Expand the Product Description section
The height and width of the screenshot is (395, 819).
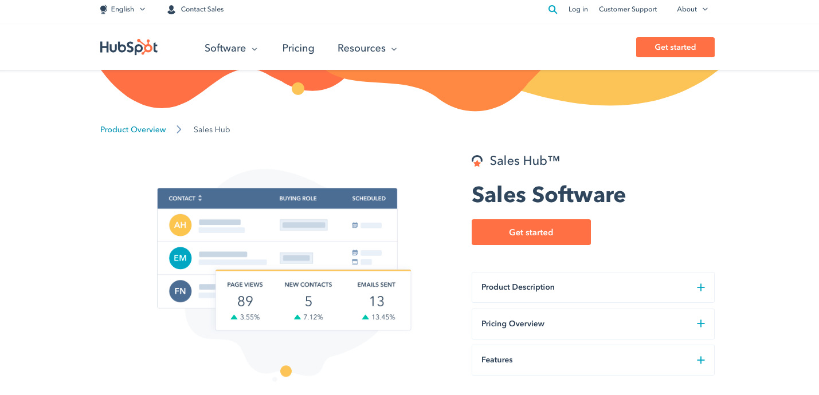point(593,287)
